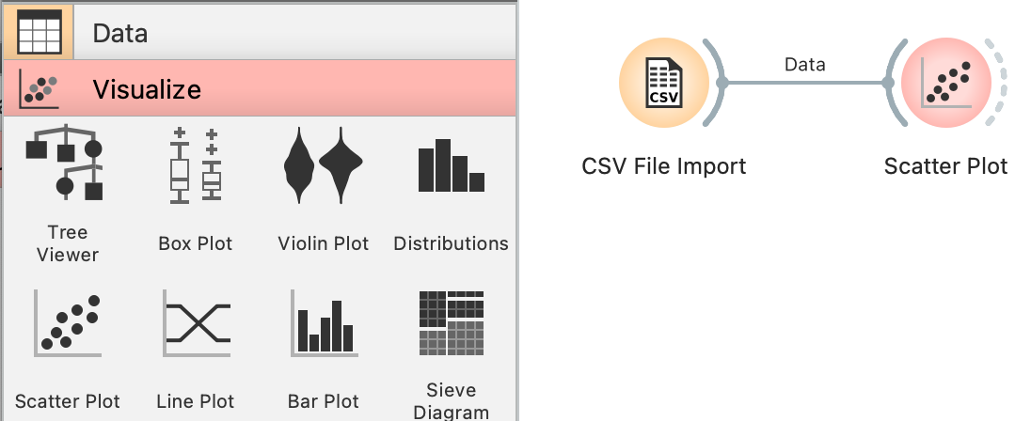Choose the Violin Plot widget
Viewport: 1031px width, 421px height.
click(x=323, y=190)
